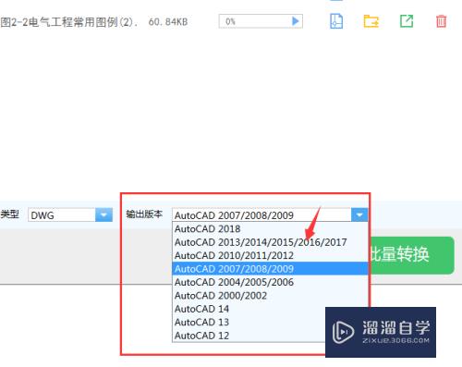Click the file name 图2-2电气工程常用图例(2)
The width and height of the screenshot is (462, 367).
click(x=69, y=22)
